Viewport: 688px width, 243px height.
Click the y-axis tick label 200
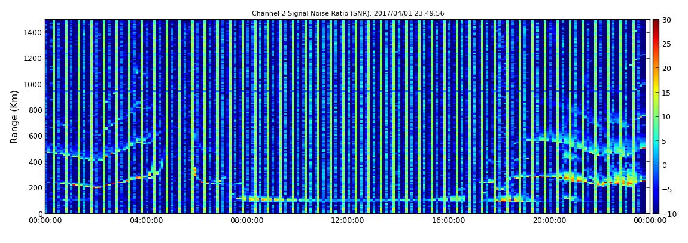tap(35, 188)
